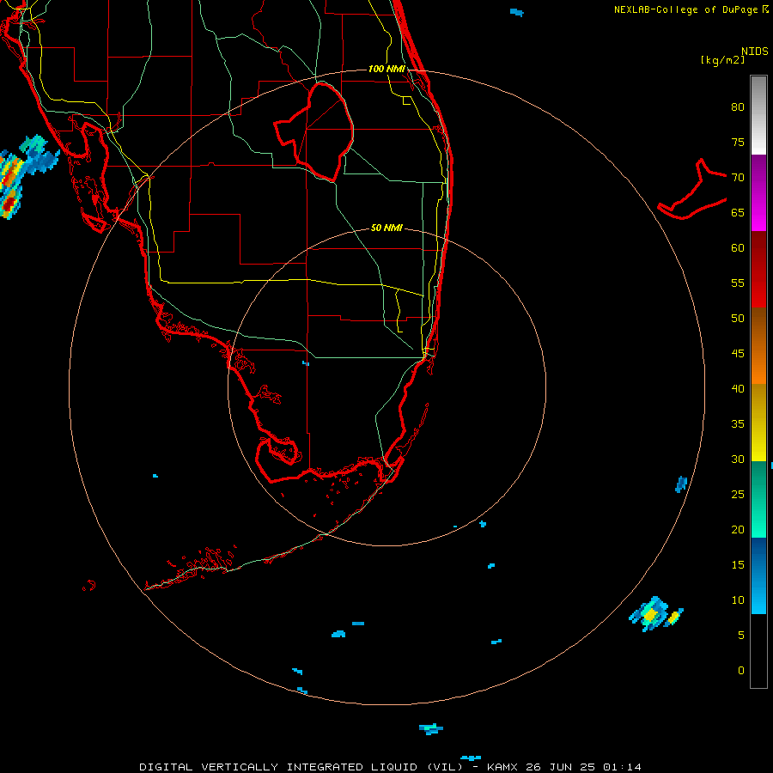The height and width of the screenshot is (773, 773).
Task: Click the 80 value on the VIL scale
Action: coord(738,107)
